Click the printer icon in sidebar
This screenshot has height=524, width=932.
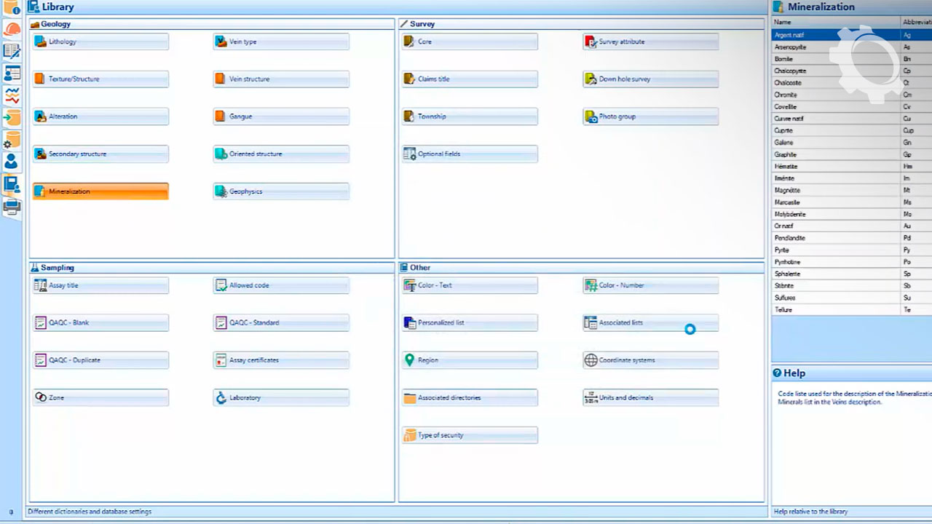[12, 207]
